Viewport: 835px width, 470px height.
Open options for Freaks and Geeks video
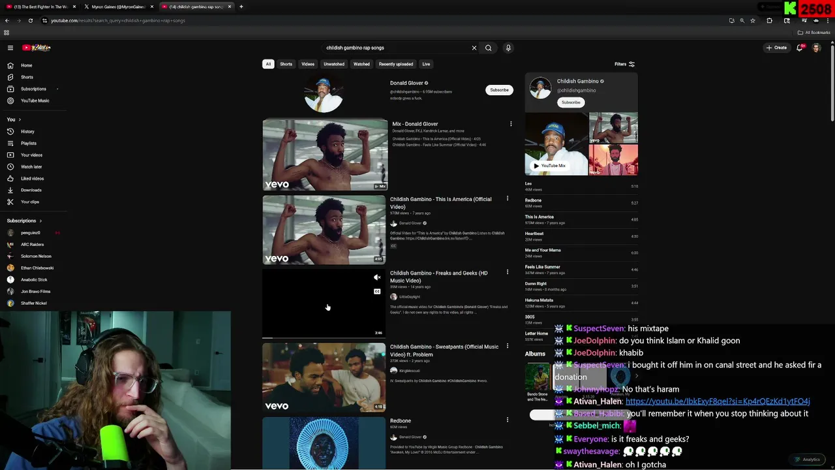coord(508,272)
